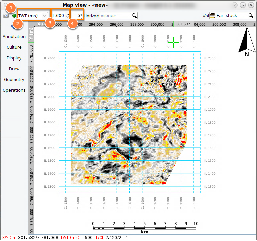This screenshot has height=241, width=257.
Task: Click the Vol search magnifier icon
Action: (251, 16)
